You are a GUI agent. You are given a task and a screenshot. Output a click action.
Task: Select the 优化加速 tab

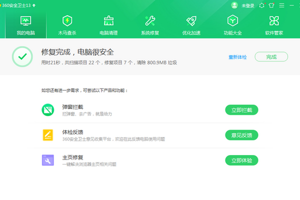tap(191, 25)
